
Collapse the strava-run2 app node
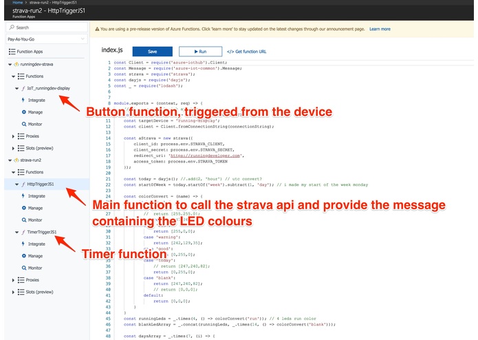(10, 160)
